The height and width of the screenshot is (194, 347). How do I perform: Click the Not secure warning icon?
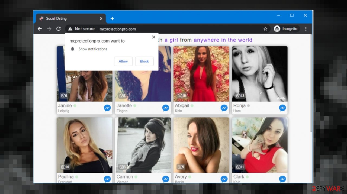pos(70,29)
